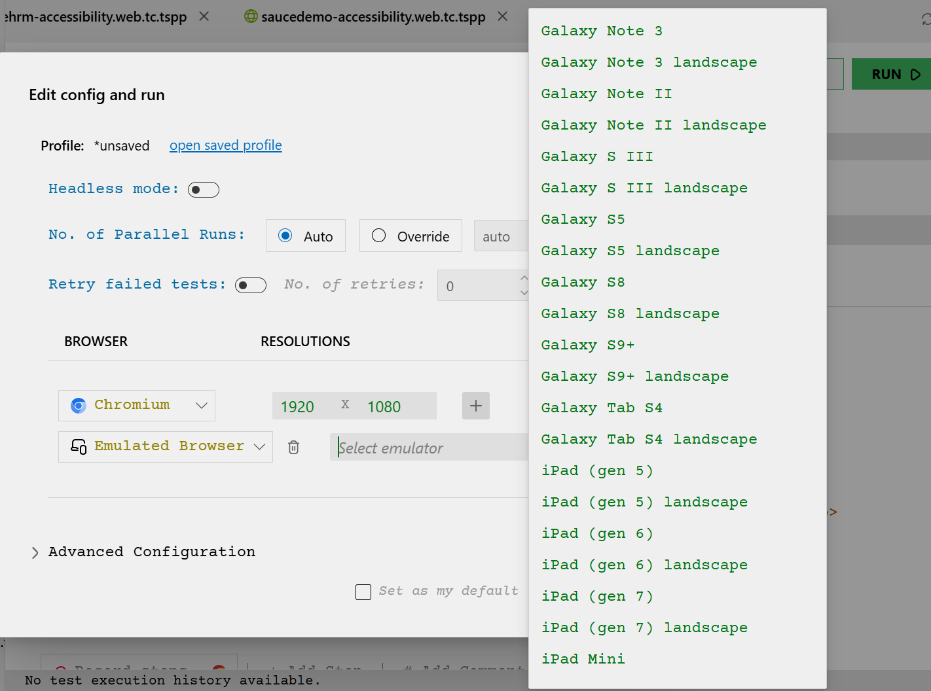This screenshot has width=931, height=691.
Task: Increment No. of retries with the up arrow
Action: click(x=523, y=279)
